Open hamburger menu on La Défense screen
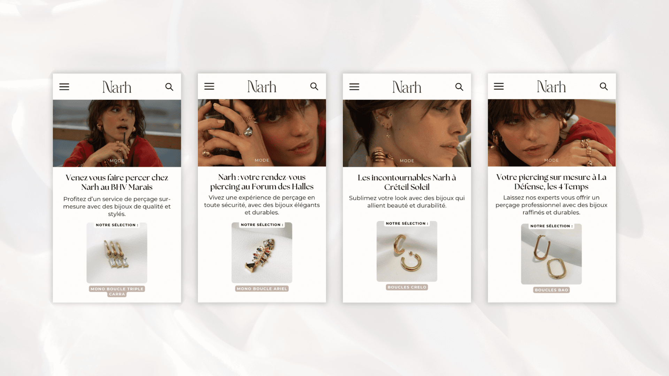Screen dimensions: 669x376 click(x=499, y=86)
